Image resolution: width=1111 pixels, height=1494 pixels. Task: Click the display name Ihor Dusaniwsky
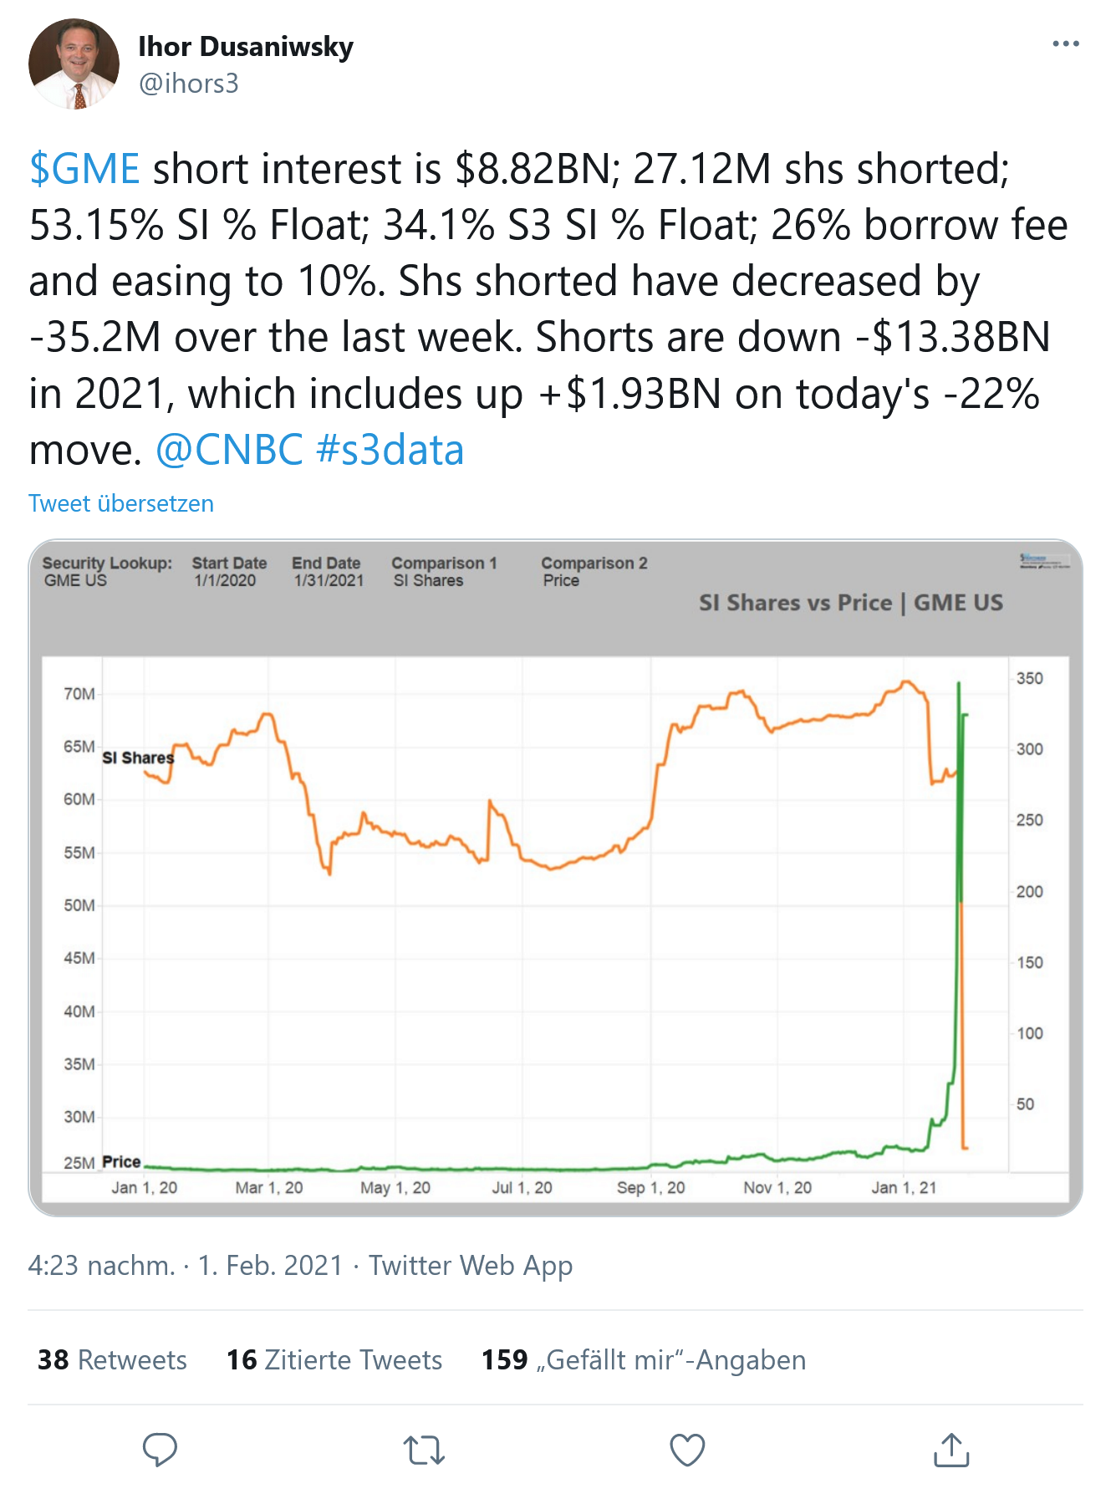pyautogui.click(x=246, y=47)
